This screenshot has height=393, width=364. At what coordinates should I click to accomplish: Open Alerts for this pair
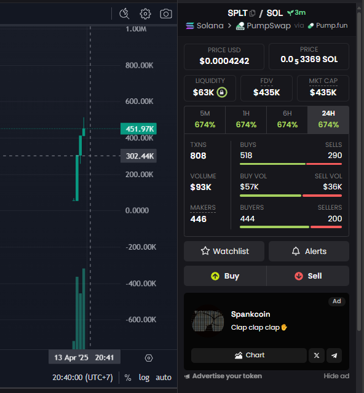[x=309, y=251]
